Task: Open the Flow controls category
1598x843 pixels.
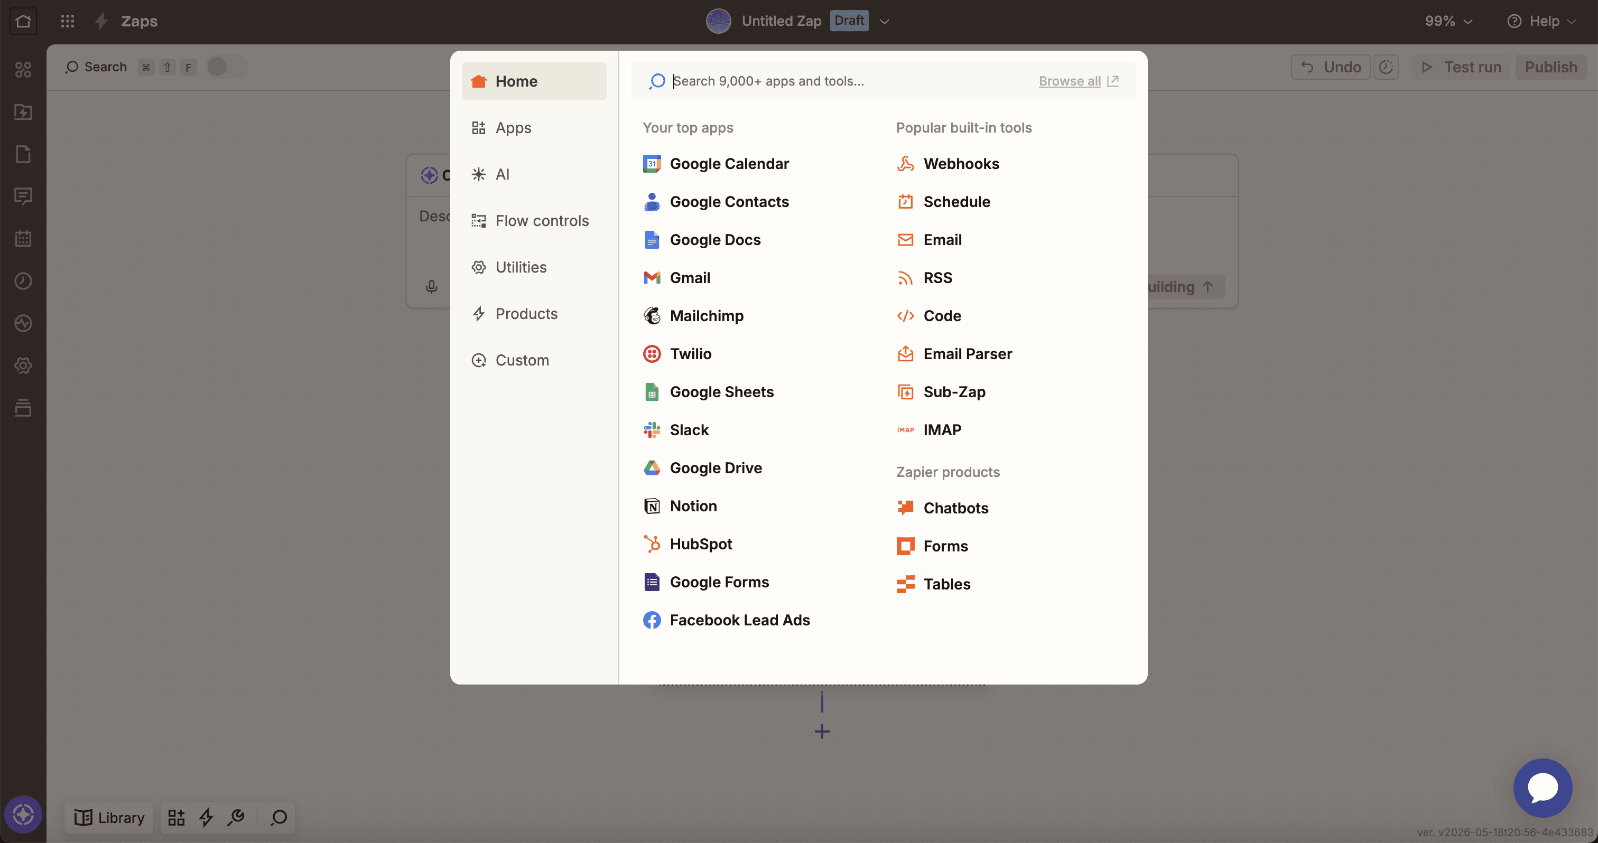Action: coord(534,221)
